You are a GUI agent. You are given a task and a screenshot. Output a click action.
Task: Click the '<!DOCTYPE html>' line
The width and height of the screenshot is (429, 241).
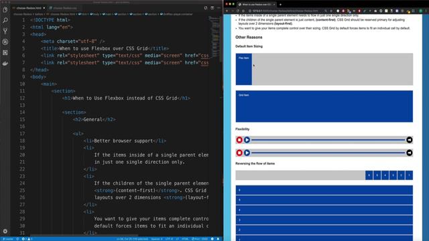[50, 20]
